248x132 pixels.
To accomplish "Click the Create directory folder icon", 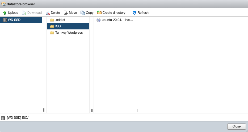I will coord(99,12).
